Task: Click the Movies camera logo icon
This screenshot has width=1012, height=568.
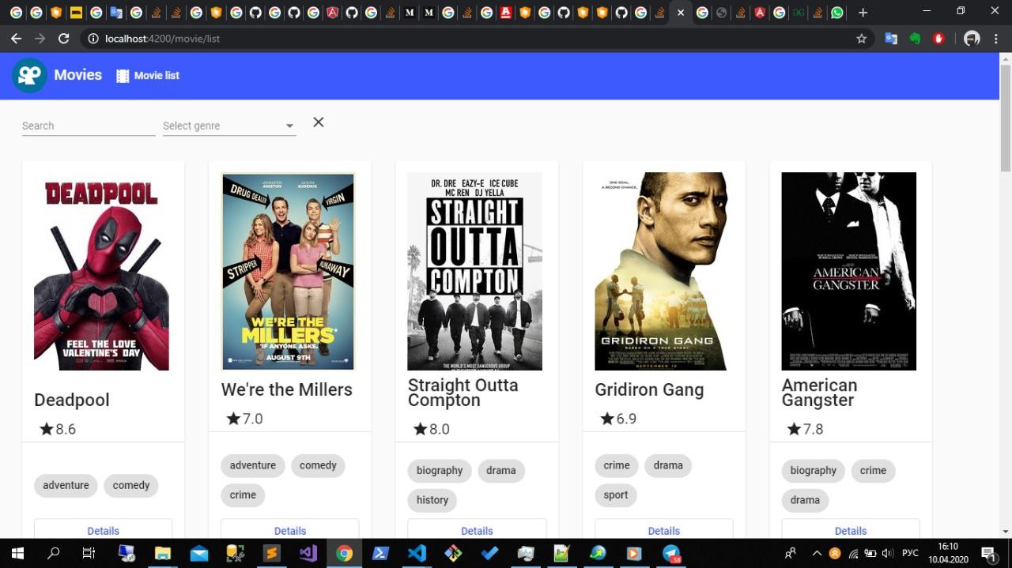Action: point(29,75)
